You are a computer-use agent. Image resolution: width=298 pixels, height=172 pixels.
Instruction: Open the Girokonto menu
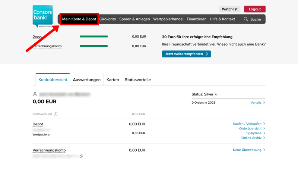coord(108,19)
